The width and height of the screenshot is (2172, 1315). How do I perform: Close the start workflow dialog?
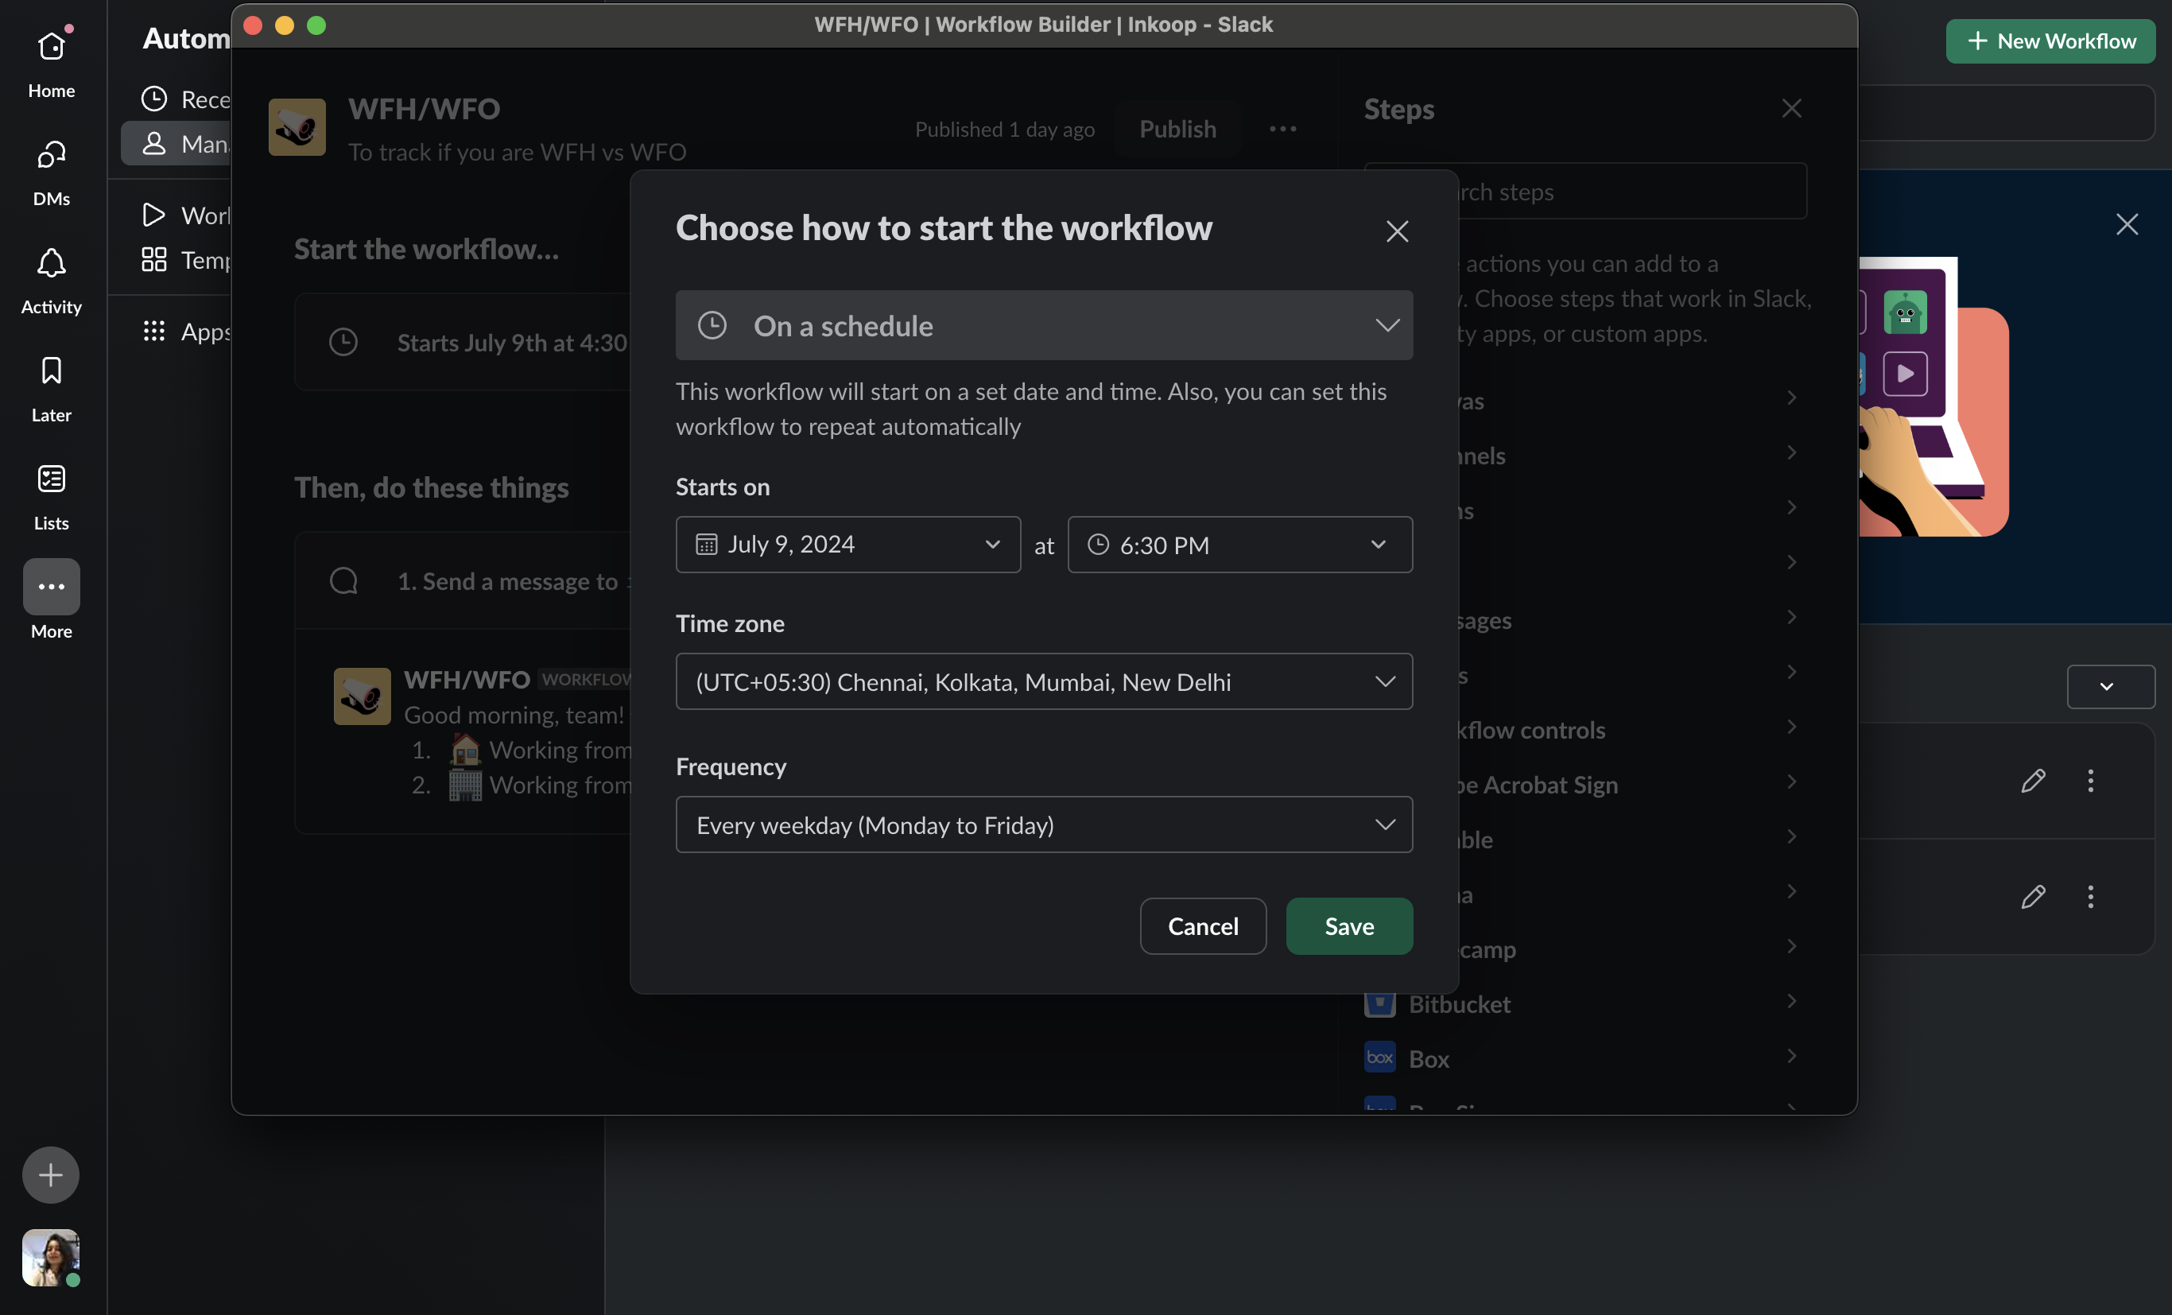pos(1397,231)
